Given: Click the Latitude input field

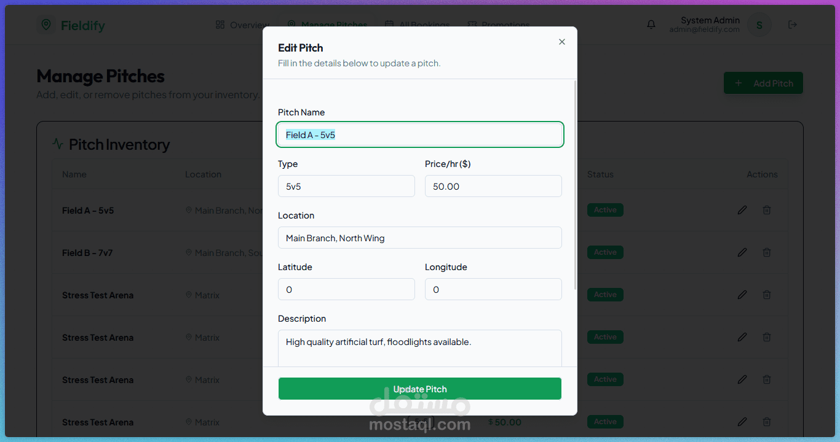Looking at the screenshot, I should point(346,289).
